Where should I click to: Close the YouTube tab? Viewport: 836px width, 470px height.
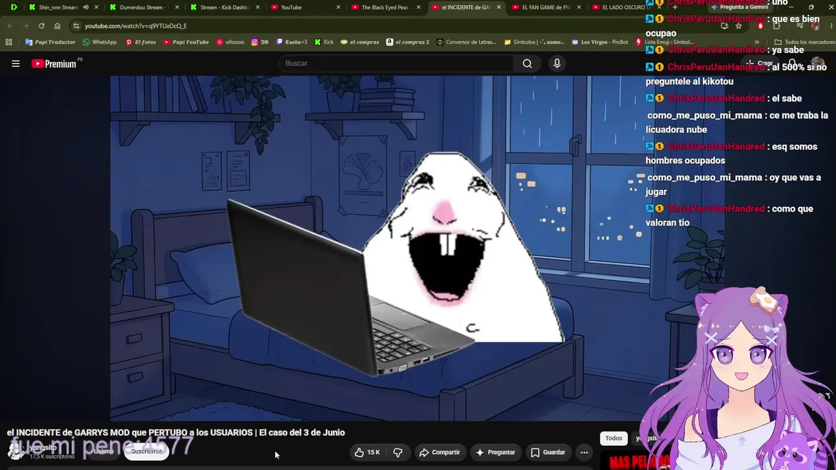338,7
